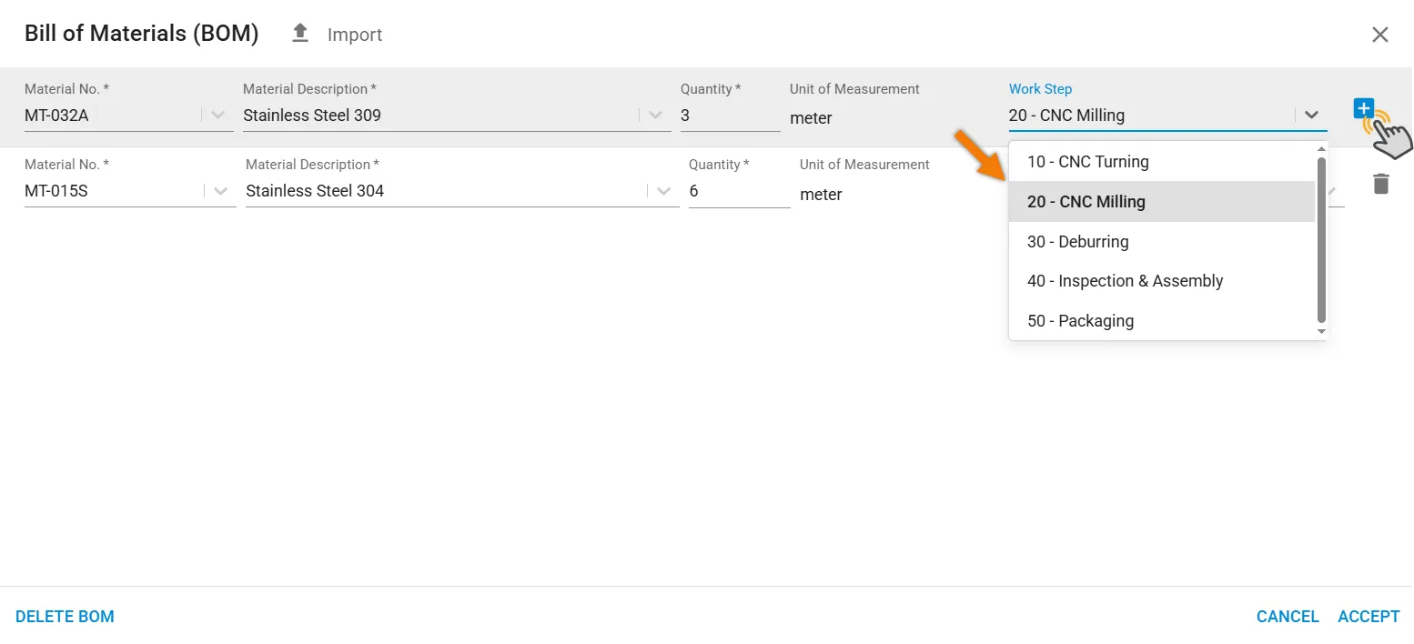Click the dropdown list scrollbar thumb
The image size is (1414, 644).
[x=1322, y=239]
